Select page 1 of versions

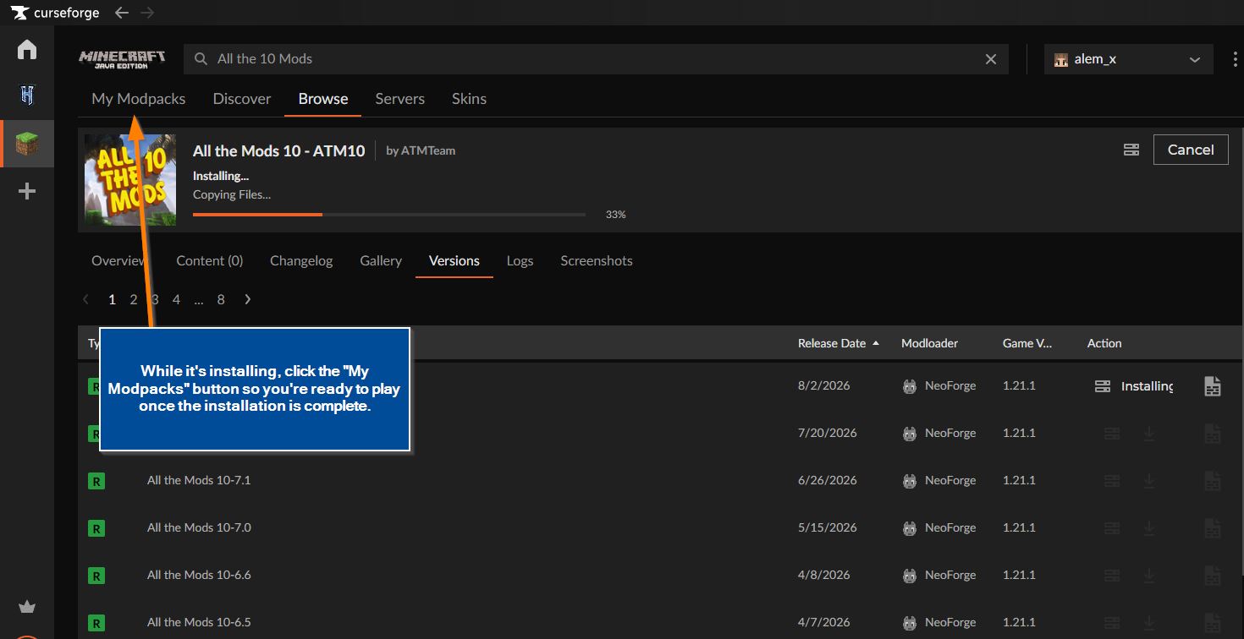coord(112,299)
